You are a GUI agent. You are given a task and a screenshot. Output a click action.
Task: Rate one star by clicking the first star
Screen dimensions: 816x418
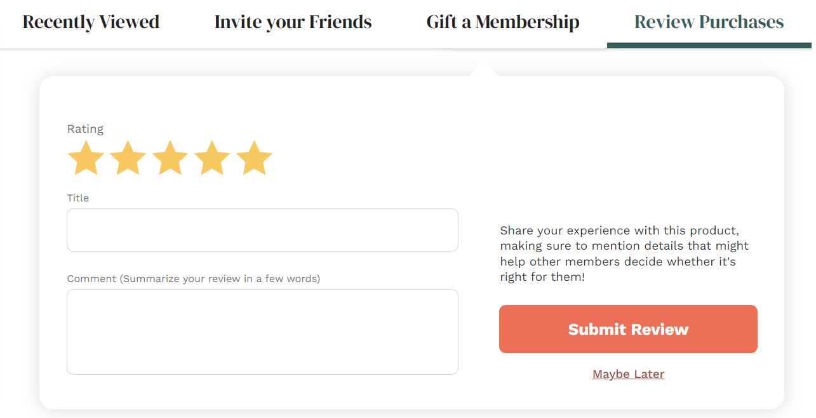(x=86, y=158)
